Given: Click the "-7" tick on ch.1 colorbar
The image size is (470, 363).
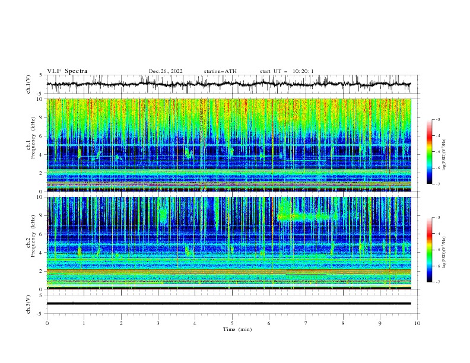Looking at the screenshot, I should (438, 184).
